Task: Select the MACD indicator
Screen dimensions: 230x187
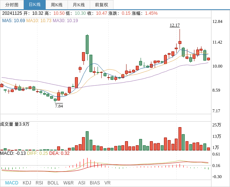Action: (12, 183)
